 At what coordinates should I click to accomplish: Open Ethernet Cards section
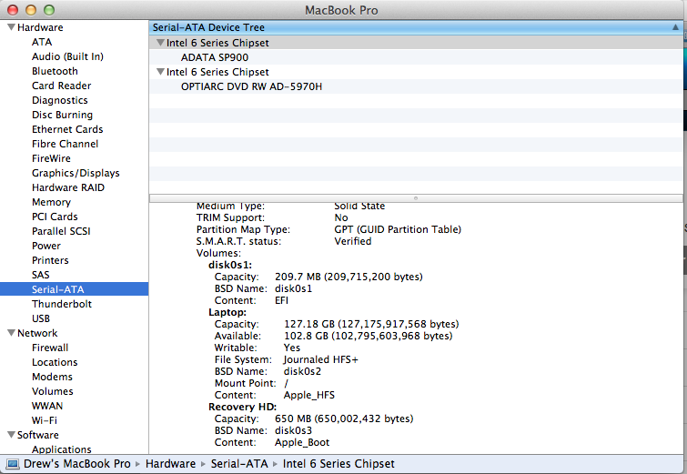[x=67, y=129]
